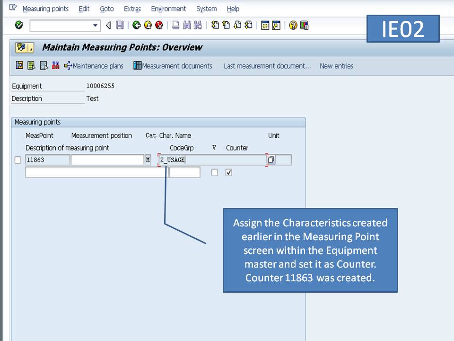Click the Find binoculars icon
The image size is (454, 341).
[187, 25]
